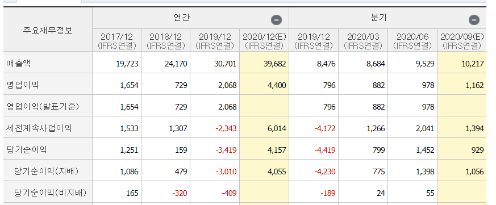Select net income value 799

378,150
